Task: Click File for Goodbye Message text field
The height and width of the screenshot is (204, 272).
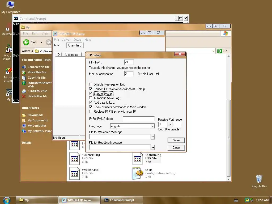Action: pyautogui.click(x=120, y=147)
